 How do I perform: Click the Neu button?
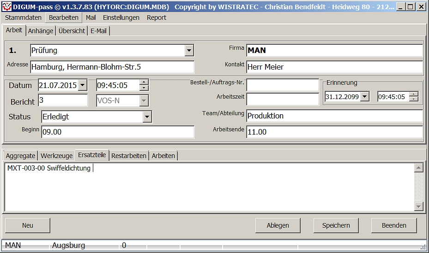(28, 225)
